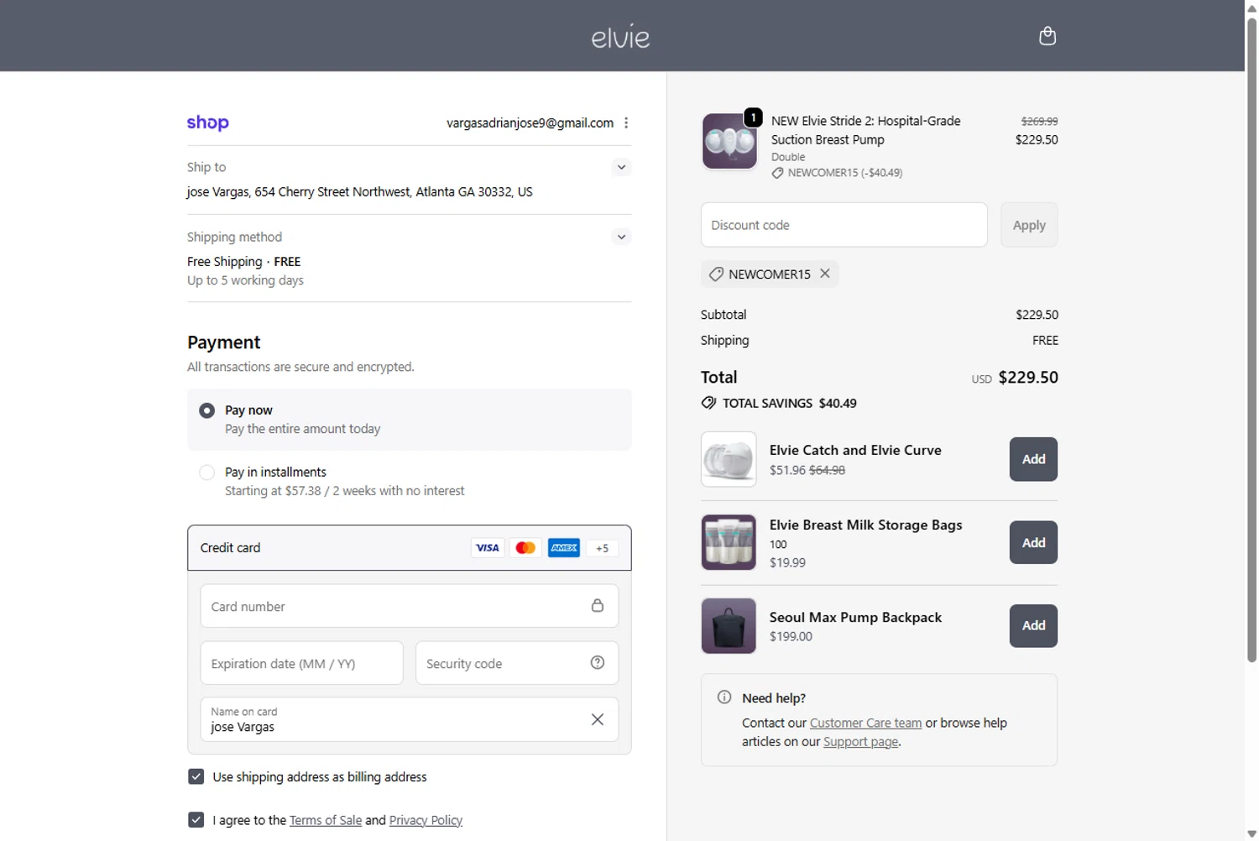Open the Customer Care team link
1259x841 pixels.
(865, 723)
